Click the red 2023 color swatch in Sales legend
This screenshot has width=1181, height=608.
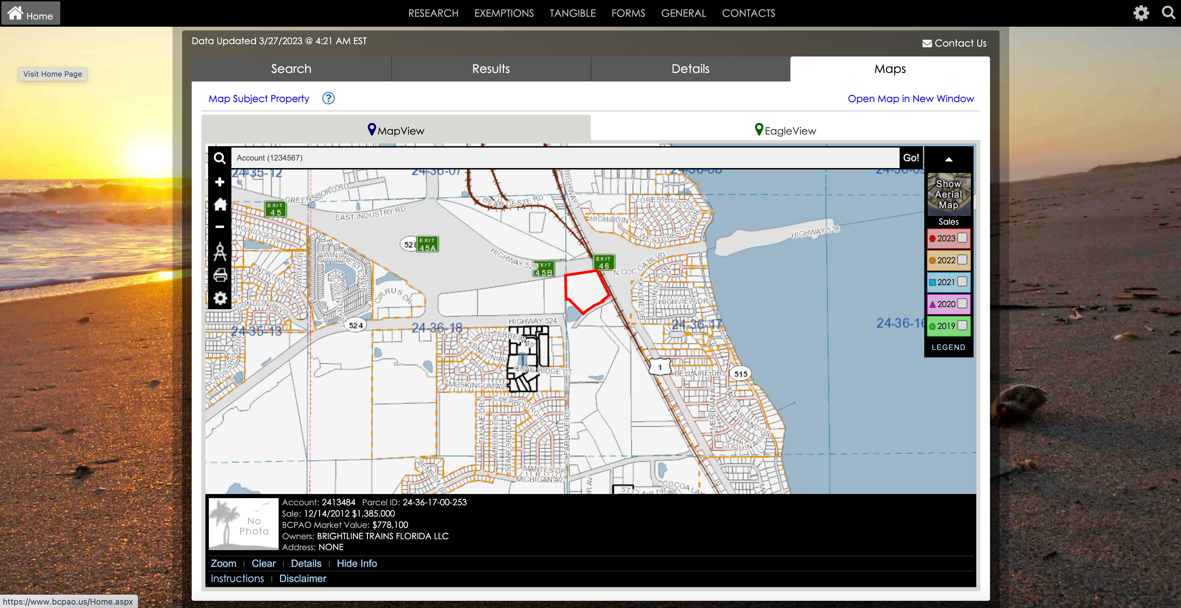(932, 238)
